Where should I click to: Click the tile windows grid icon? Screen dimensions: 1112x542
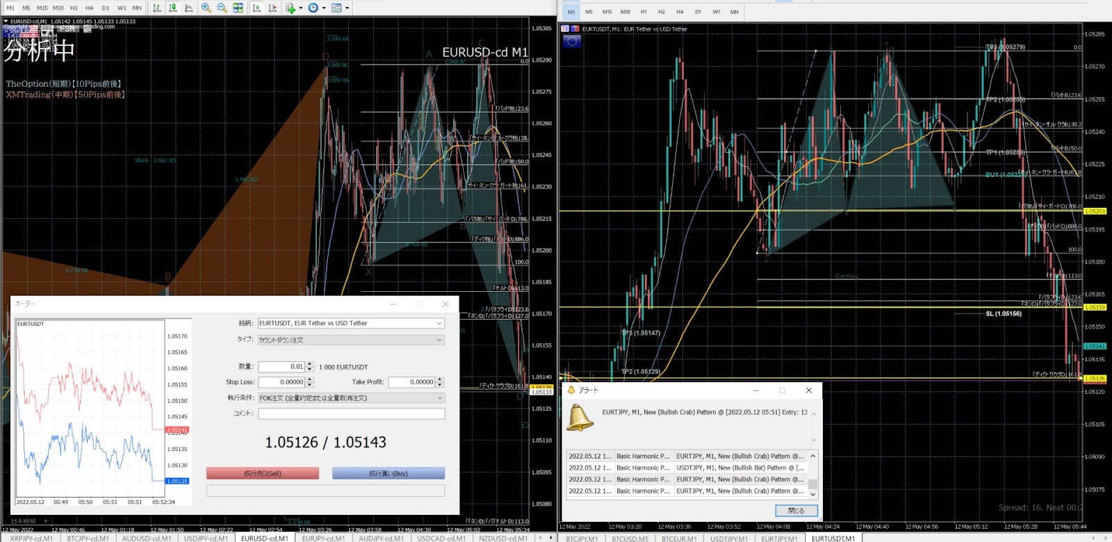click(x=238, y=8)
